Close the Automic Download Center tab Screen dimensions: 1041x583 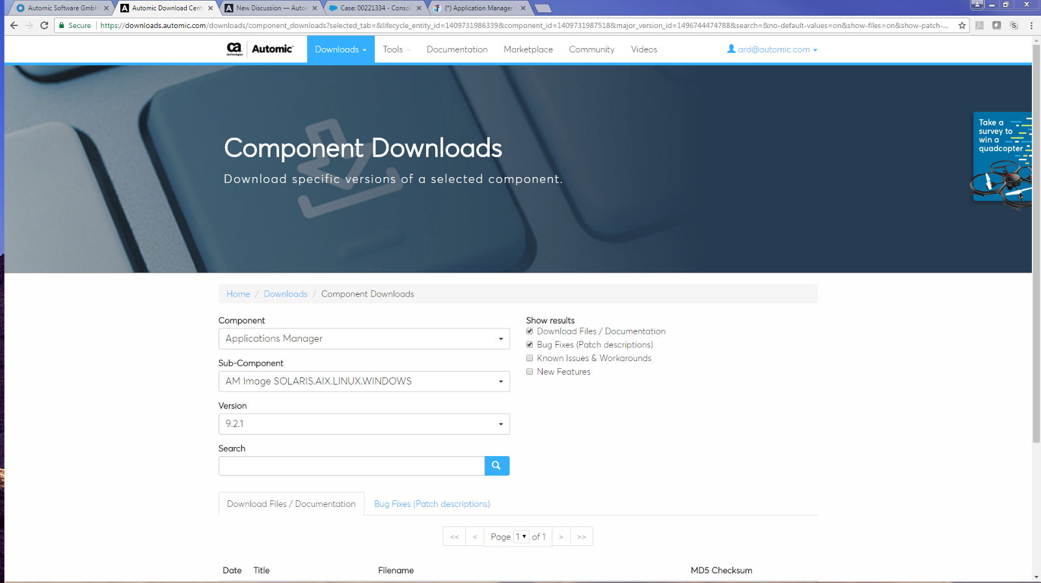210,8
